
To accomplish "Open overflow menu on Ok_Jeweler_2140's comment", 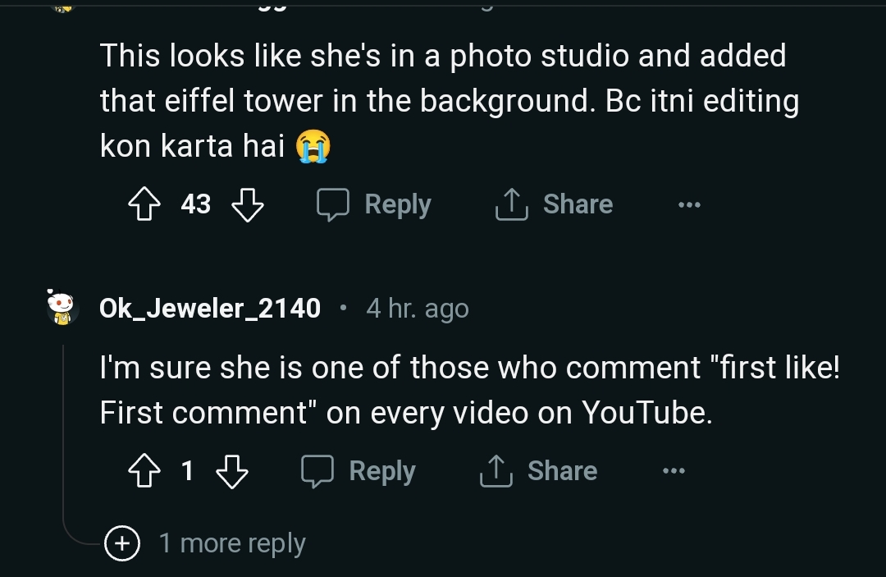I will (x=674, y=471).
